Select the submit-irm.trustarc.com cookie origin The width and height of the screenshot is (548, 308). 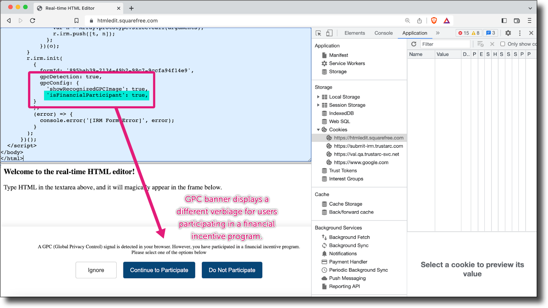tap(368, 146)
